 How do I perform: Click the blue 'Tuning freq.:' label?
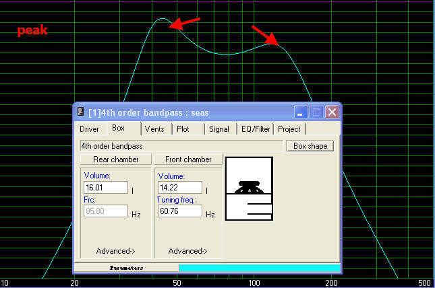tap(177, 200)
